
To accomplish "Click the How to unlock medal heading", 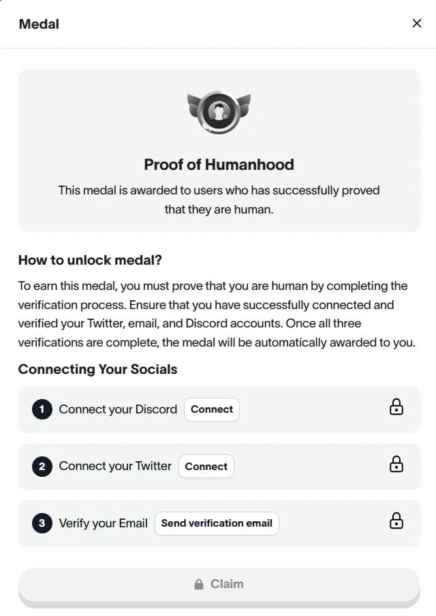I will pyautogui.click(x=90, y=260).
